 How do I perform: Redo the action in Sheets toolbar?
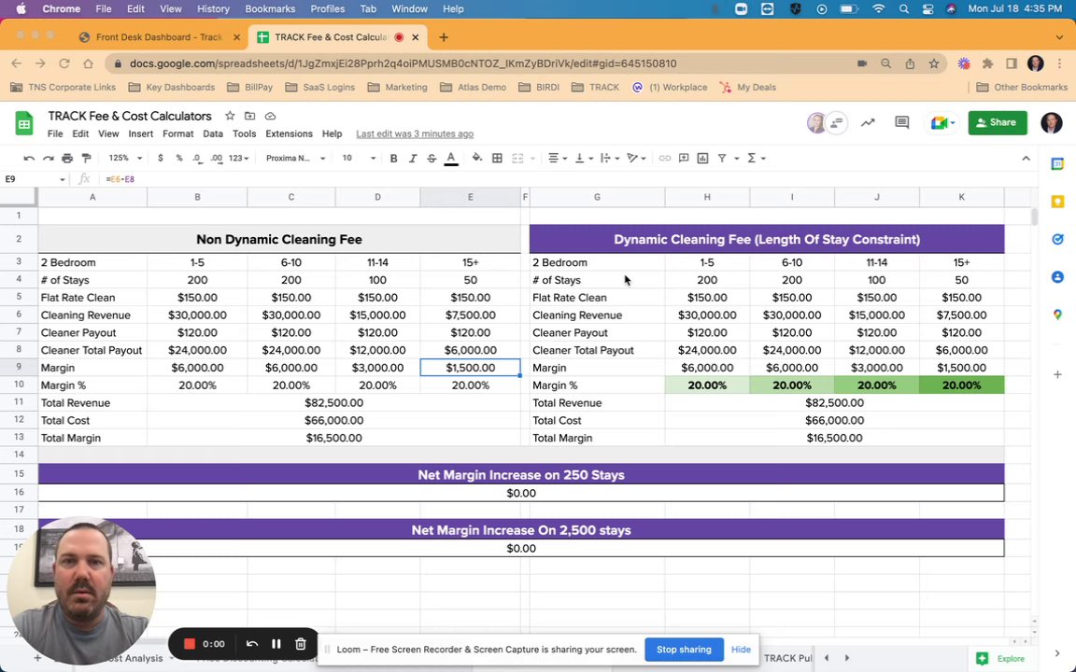coord(48,159)
